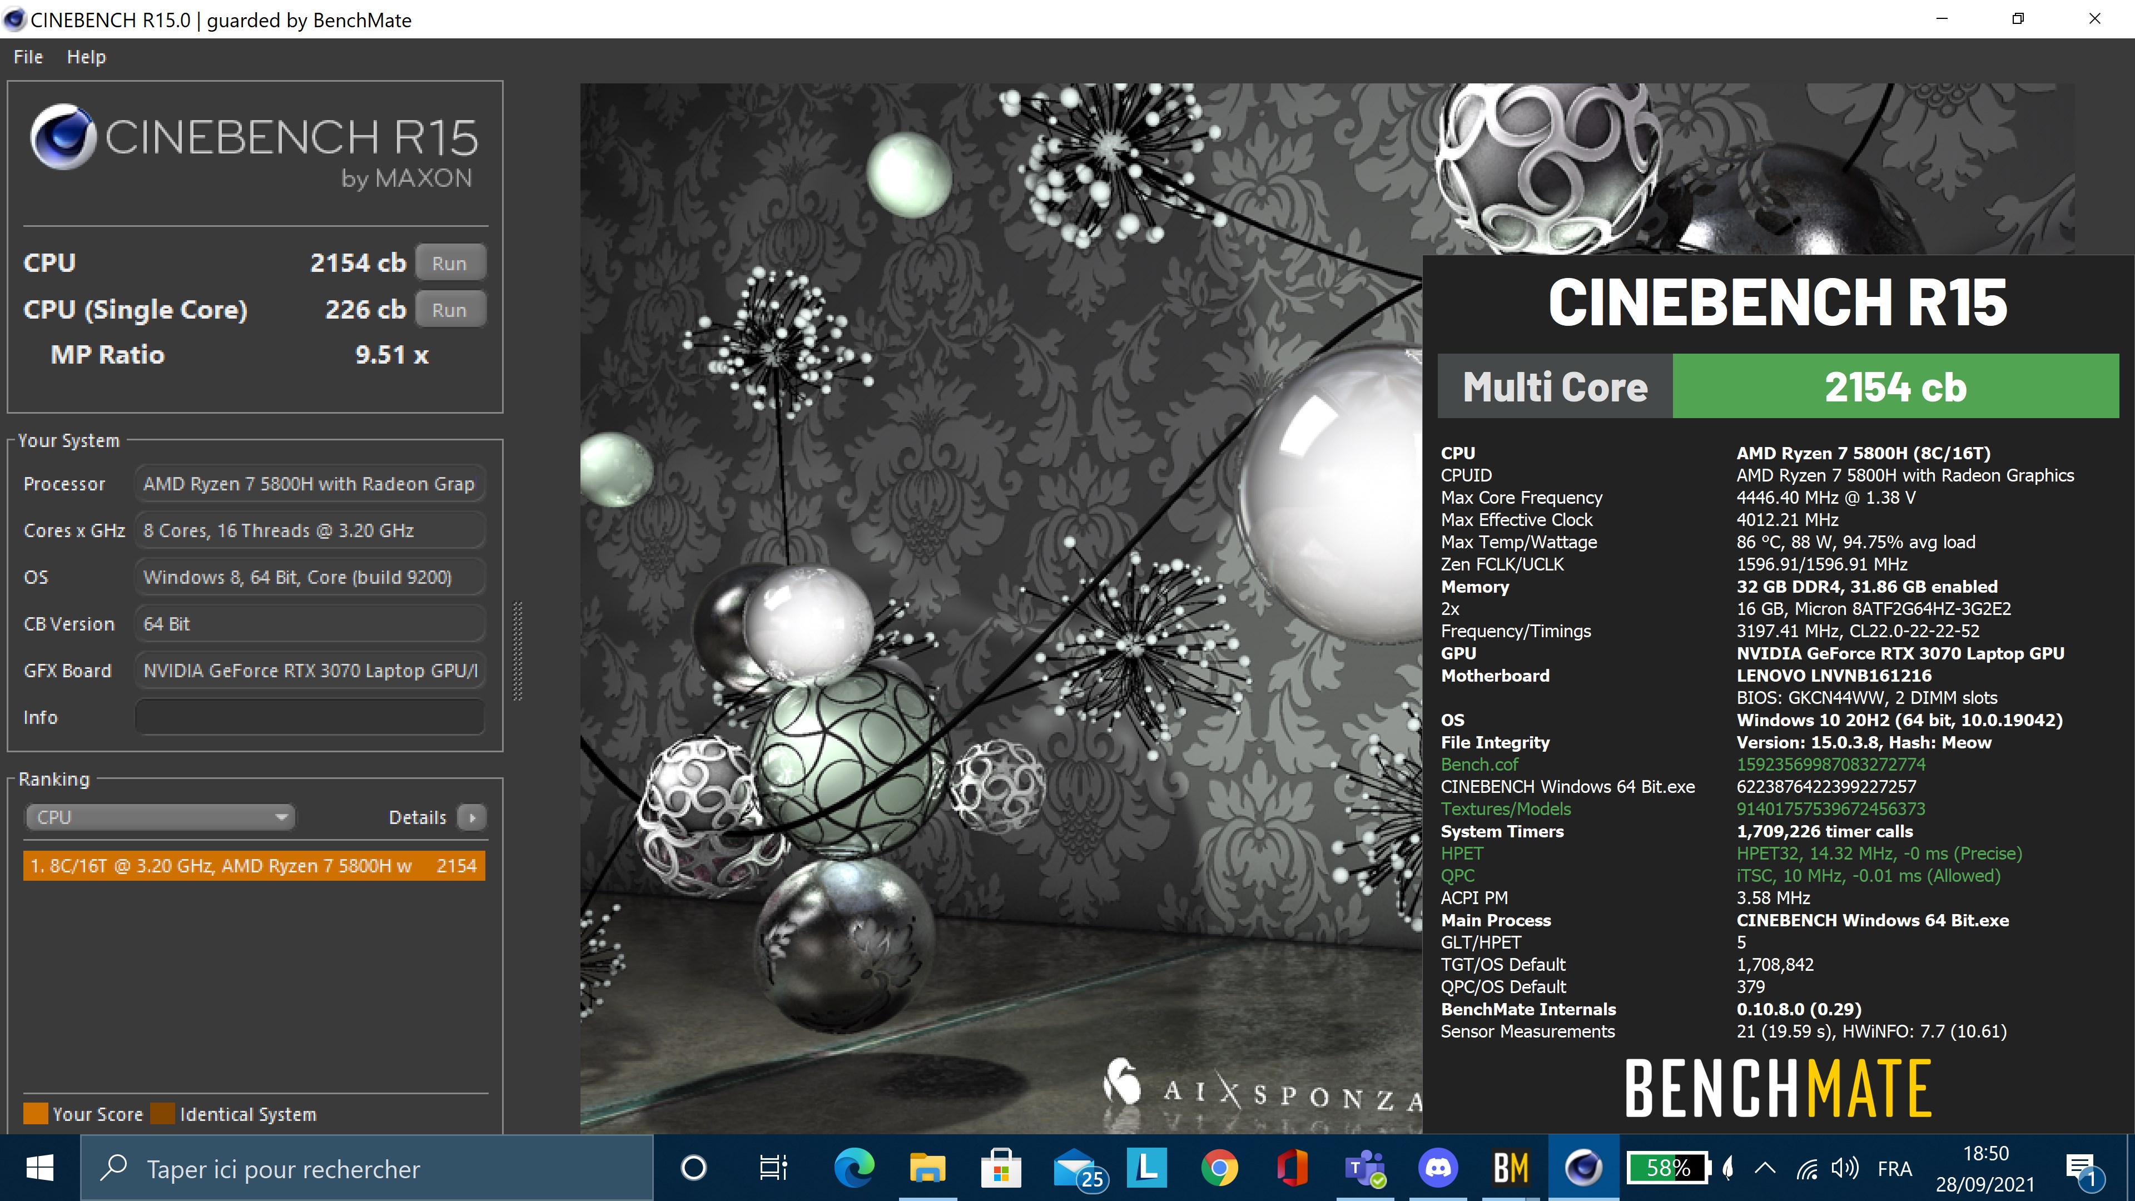Click the MP Ratio 9.51 x value
Viewport: 2135px width, 1201px height.
click(392, 355)
